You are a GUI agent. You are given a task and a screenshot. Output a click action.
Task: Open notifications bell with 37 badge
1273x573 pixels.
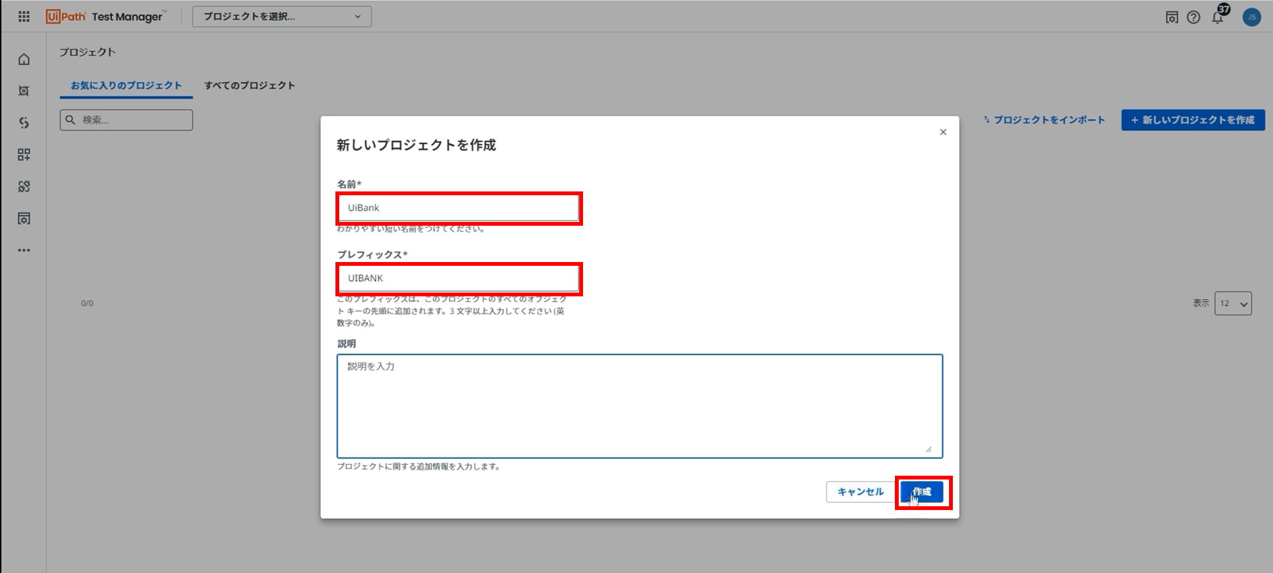tap(1218, 16)
